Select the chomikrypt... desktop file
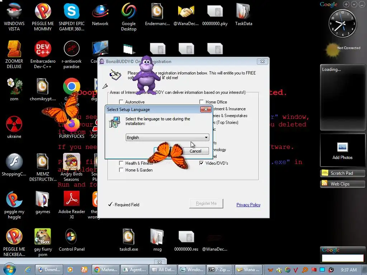367x275 pixels. tap(43, 90)
